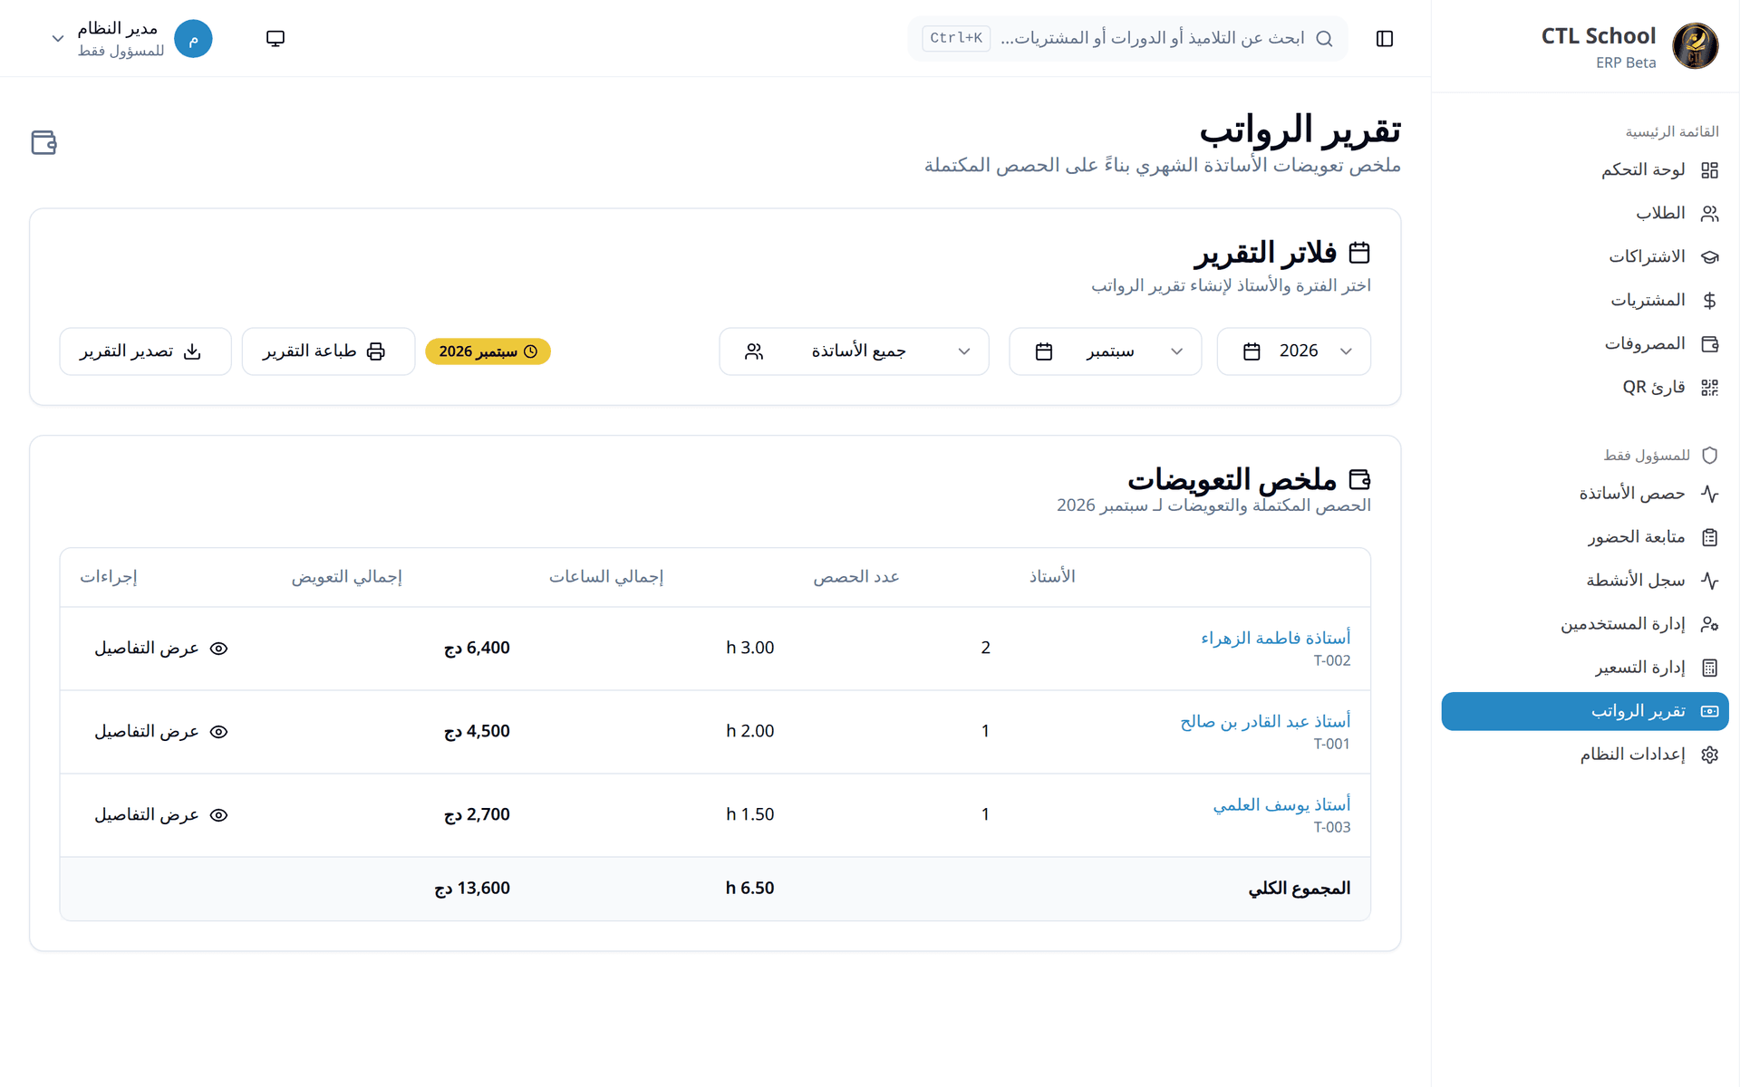Open the سبتمبر month dropdown
Image resolution: width=1740 pixels, height=1087 pixels.
(1105, 351)
